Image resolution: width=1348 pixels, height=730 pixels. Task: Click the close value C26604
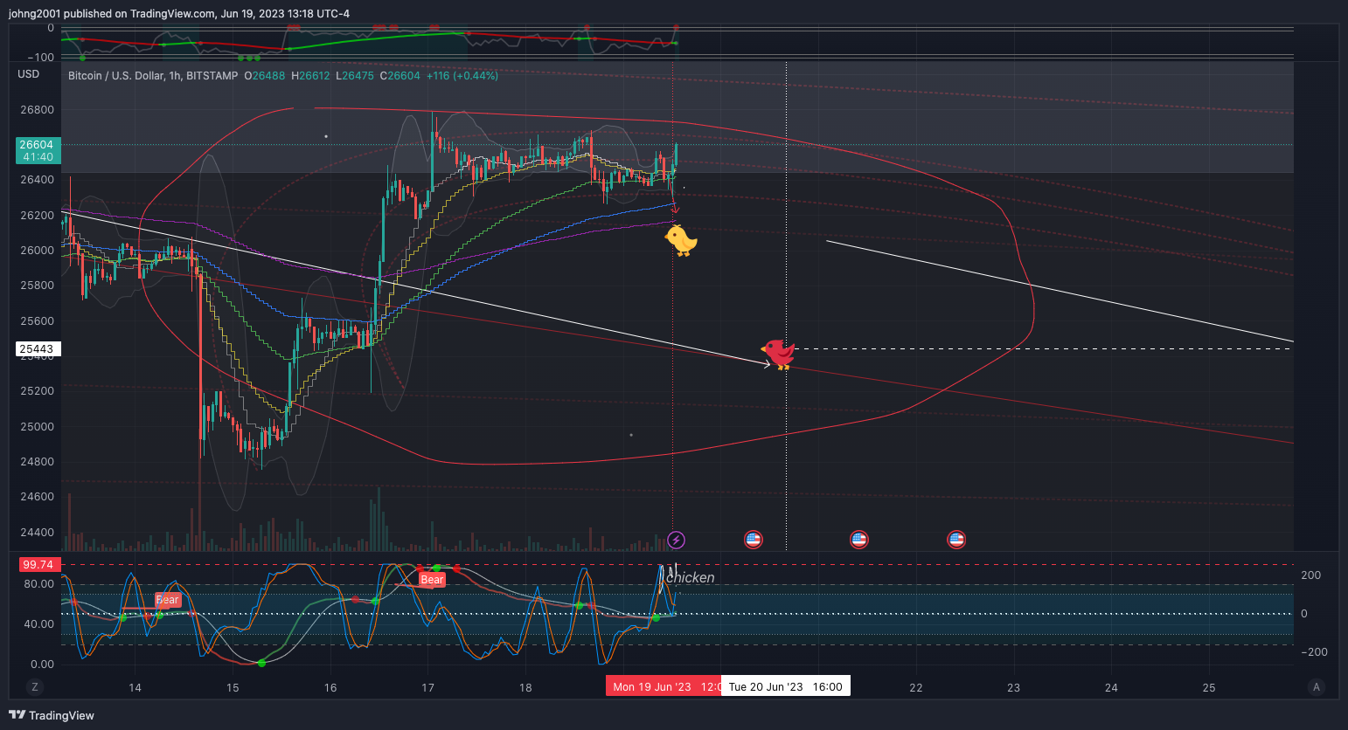click(x=400, y=76)
